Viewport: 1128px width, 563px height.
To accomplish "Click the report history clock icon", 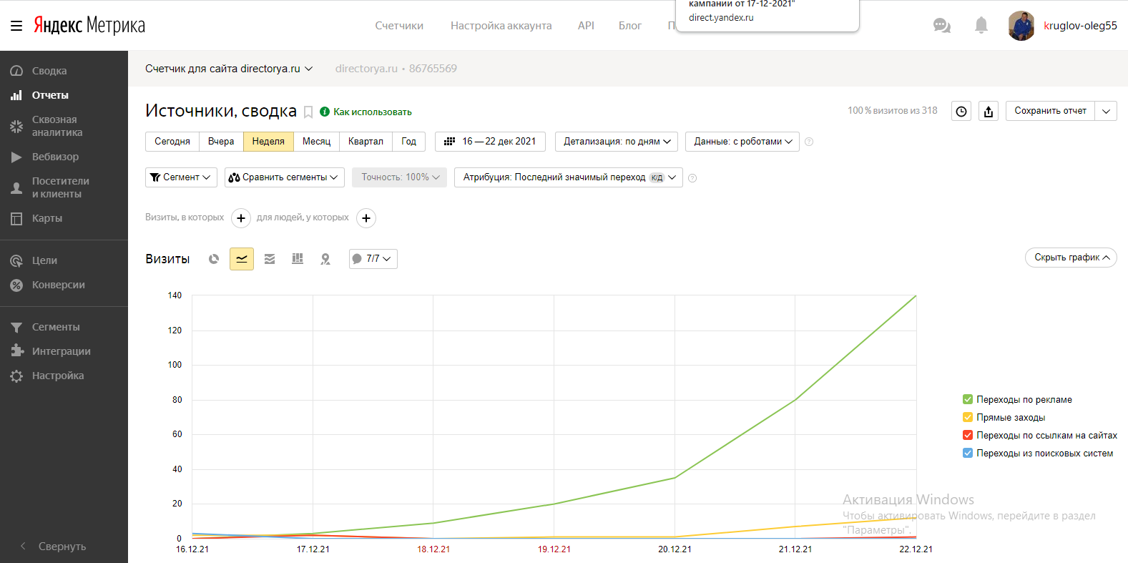I will (961, 111).
